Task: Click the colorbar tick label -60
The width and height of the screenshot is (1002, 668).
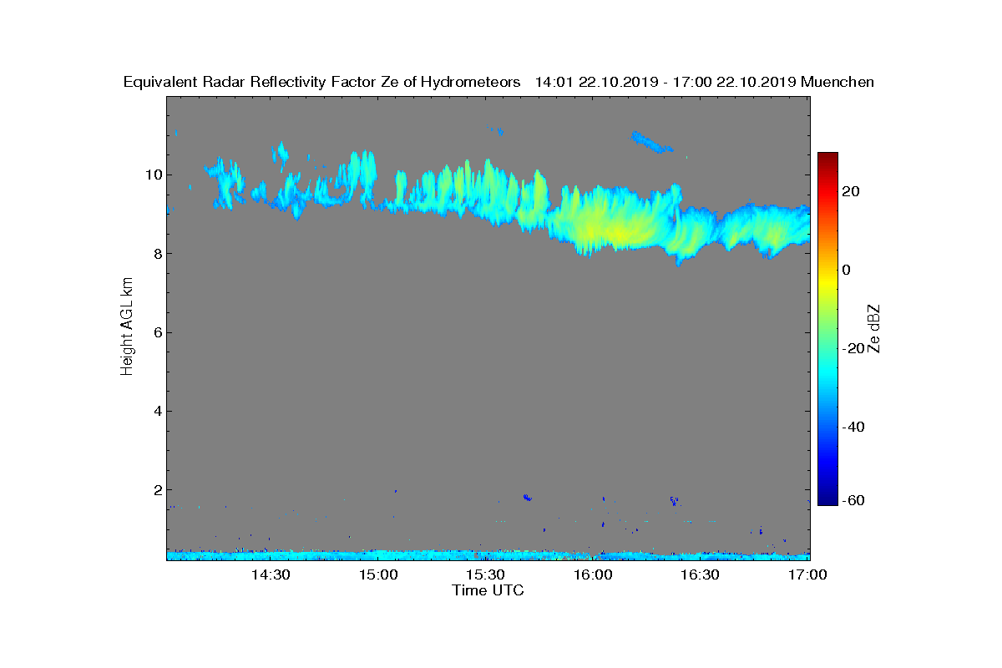Action: (852, 500)
